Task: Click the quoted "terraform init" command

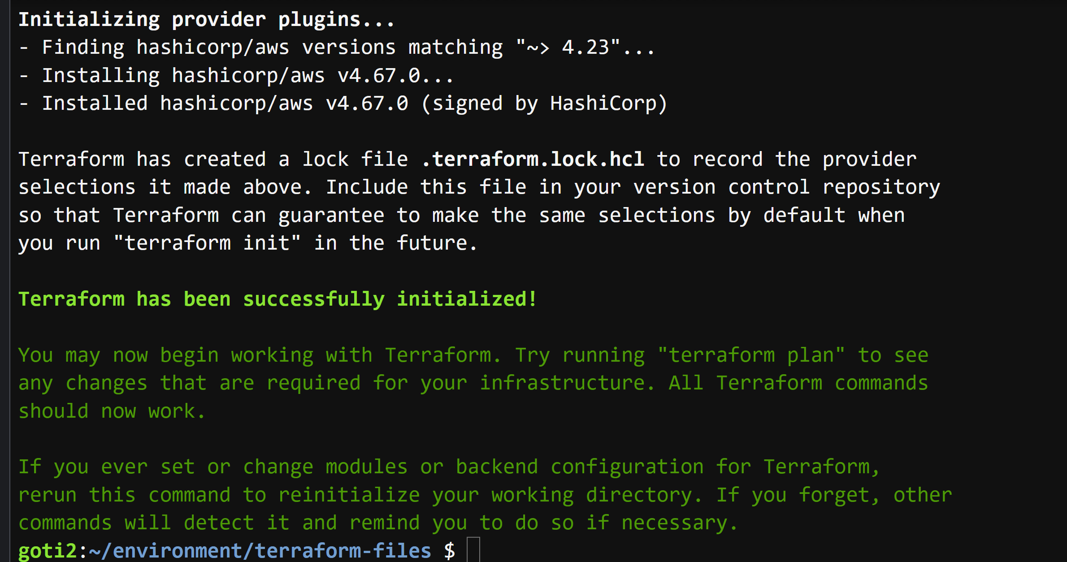Action: click(207, 243)
